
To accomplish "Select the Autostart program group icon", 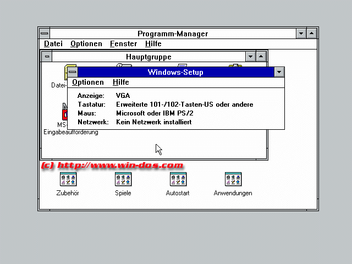I will 178,179.
